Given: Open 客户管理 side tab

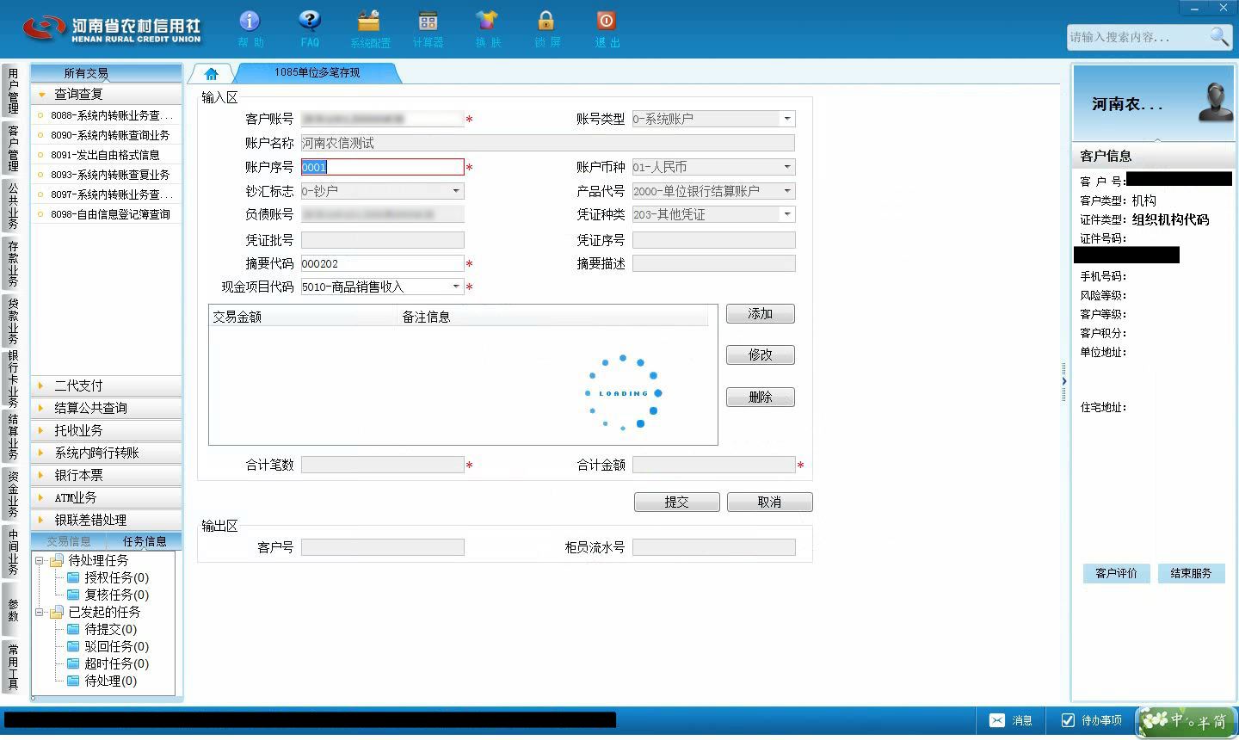Looking at the screenshot, I should [x=13, y=148].
